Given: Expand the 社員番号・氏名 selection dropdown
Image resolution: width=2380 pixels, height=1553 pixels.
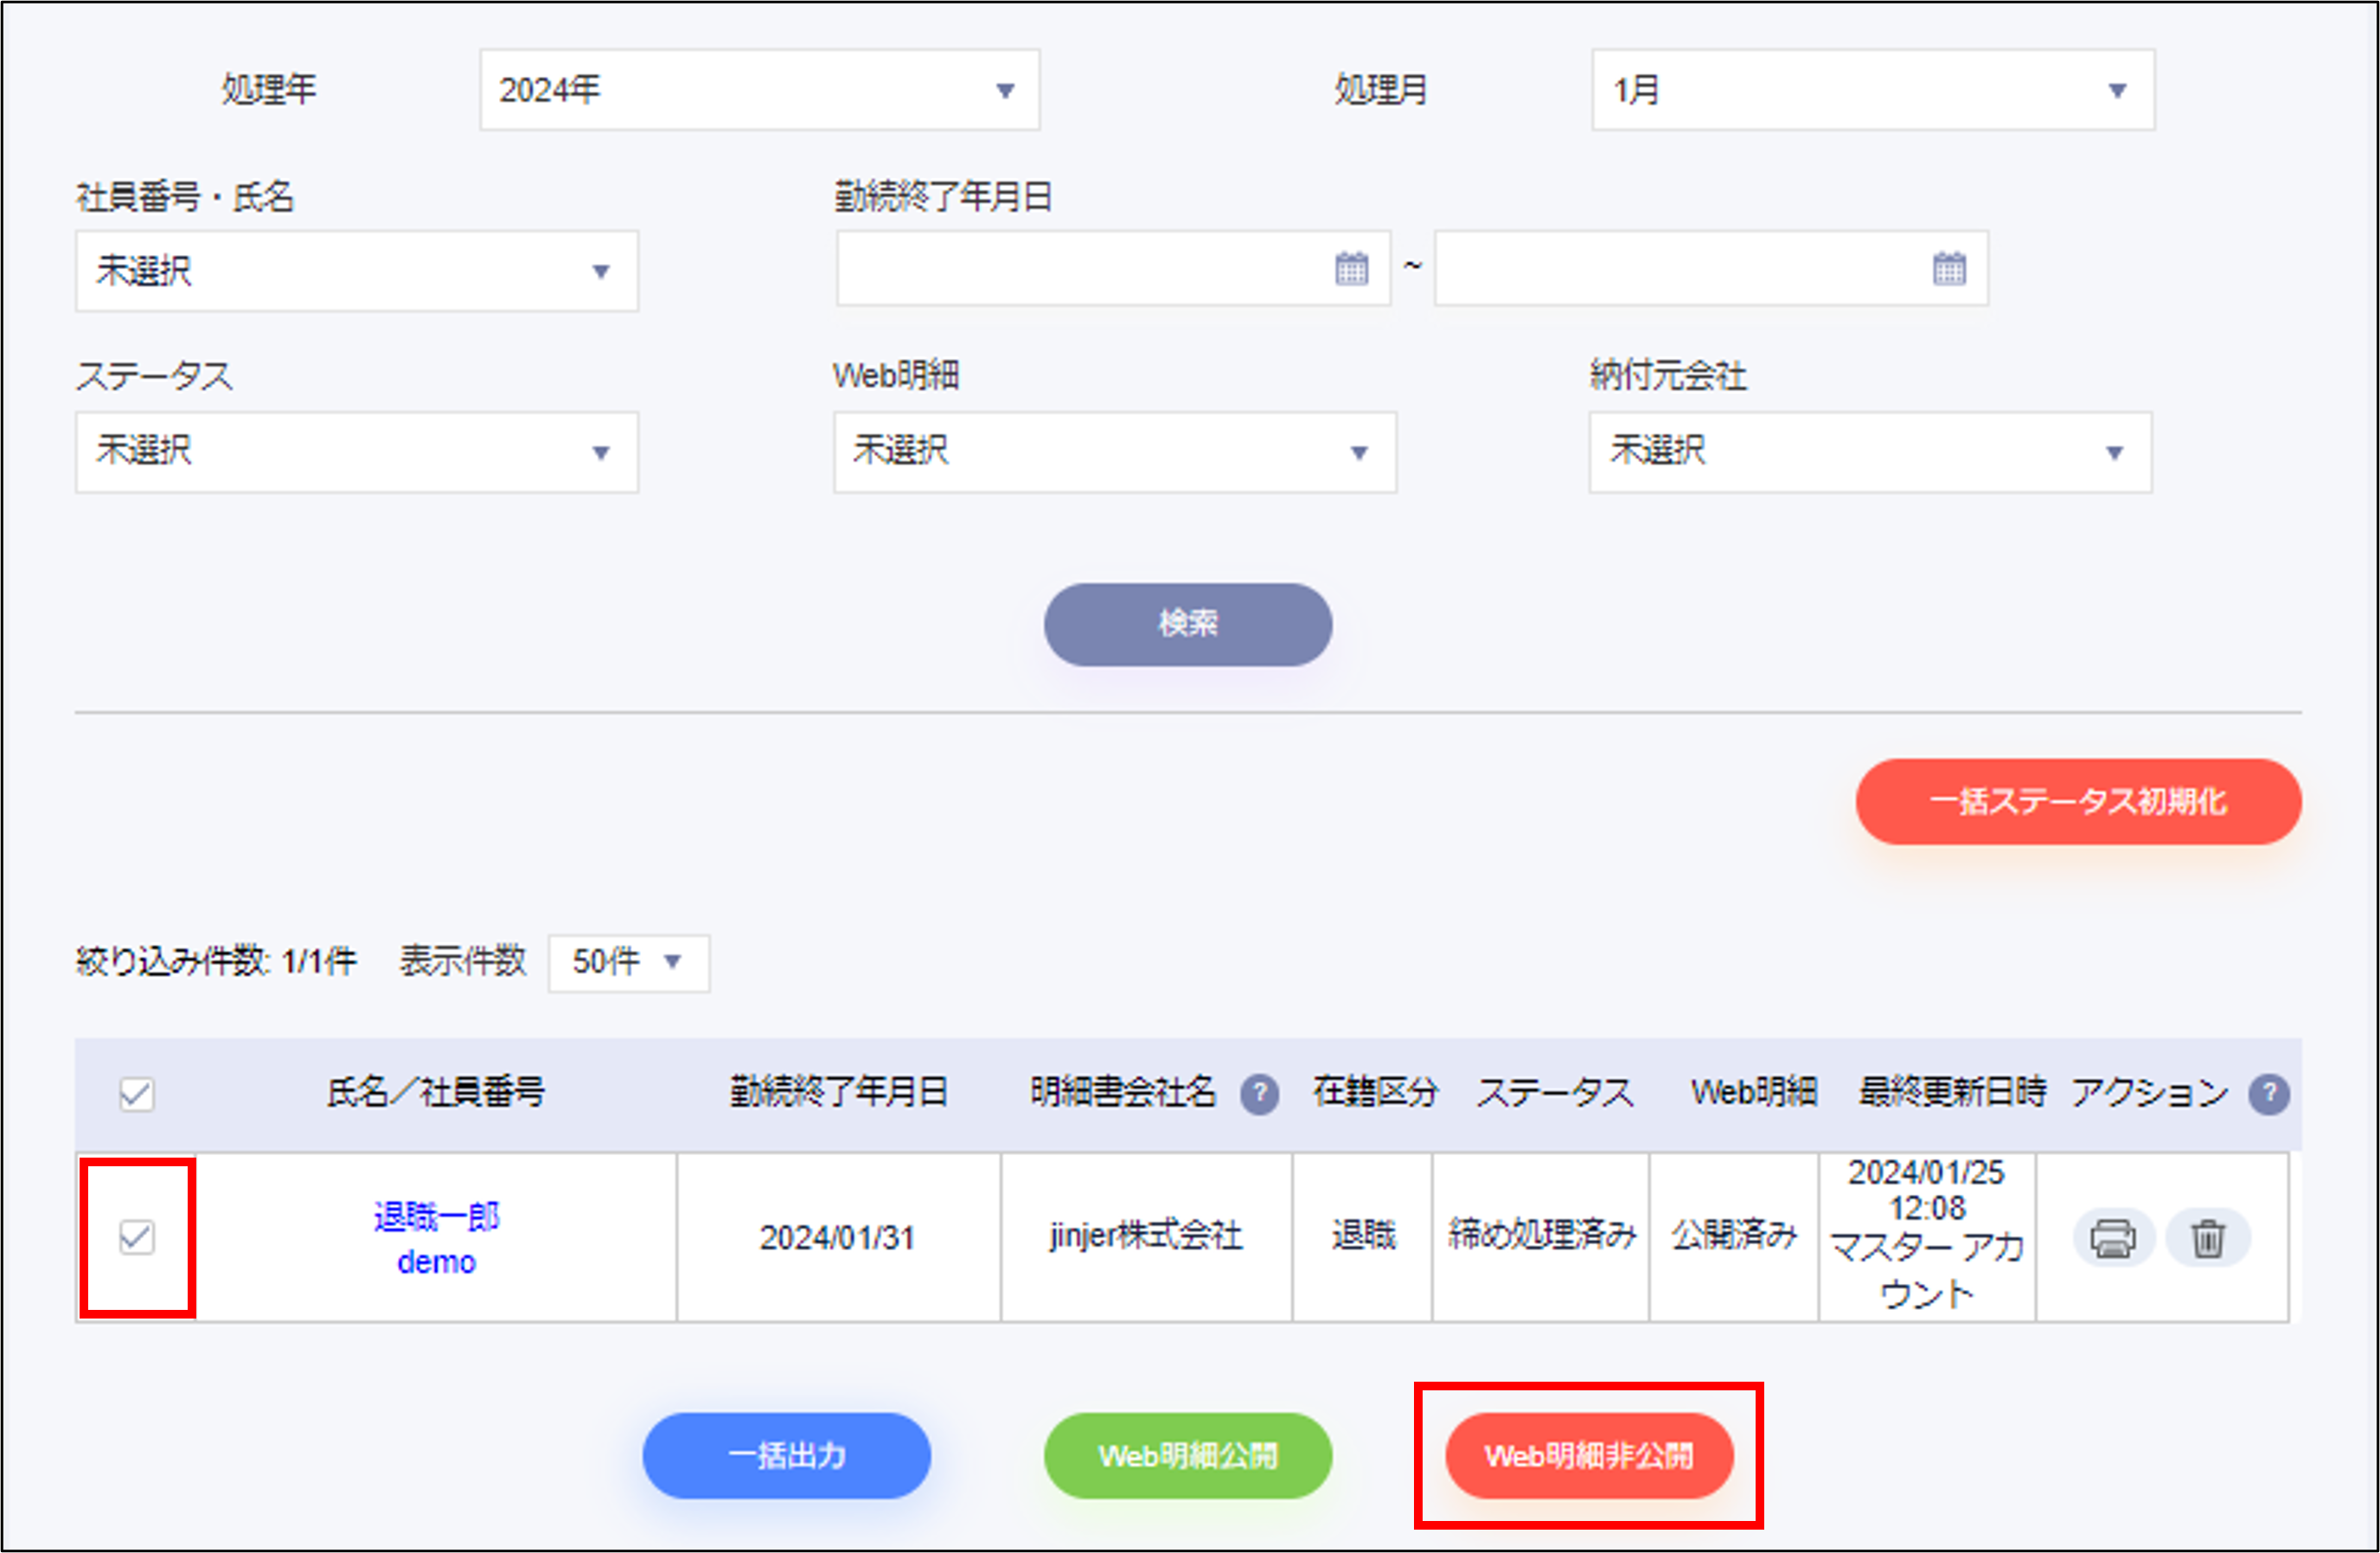Looking at the screenshot, I should 356,270.
